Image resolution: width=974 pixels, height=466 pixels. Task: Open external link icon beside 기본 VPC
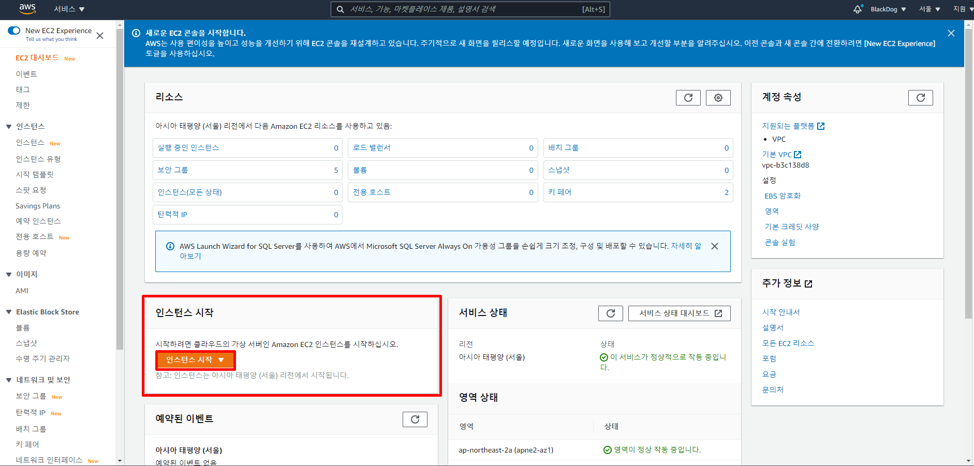coord(798,155)
